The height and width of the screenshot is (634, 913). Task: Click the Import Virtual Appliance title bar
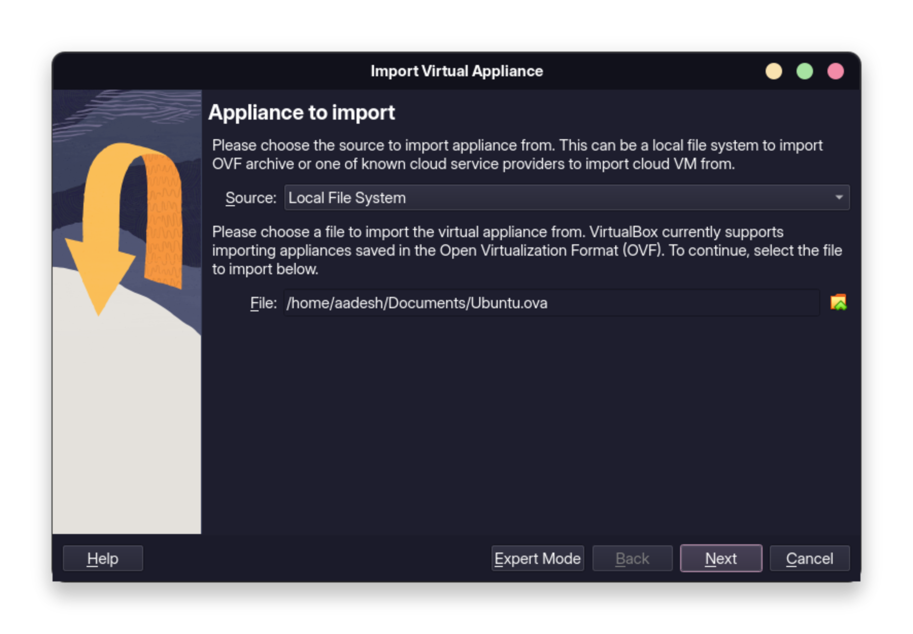pos(457,71)
